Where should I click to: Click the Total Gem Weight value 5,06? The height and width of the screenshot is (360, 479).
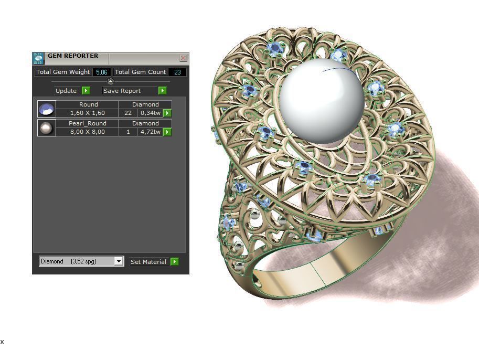(102, 72)
